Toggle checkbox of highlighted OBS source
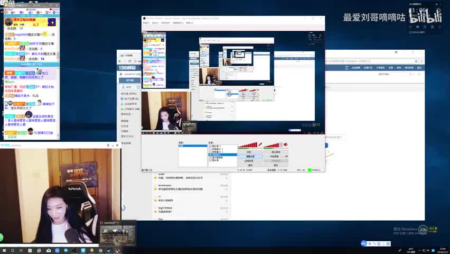The height and width of the screenshot is (254, 450). pos(210,155)
